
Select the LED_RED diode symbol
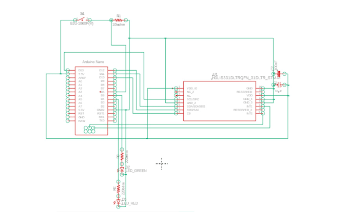click(x=119, y=202)
